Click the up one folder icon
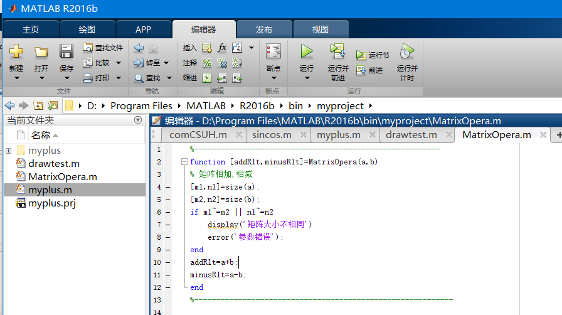Screen dimensions: 562x315 pos(38,105)
